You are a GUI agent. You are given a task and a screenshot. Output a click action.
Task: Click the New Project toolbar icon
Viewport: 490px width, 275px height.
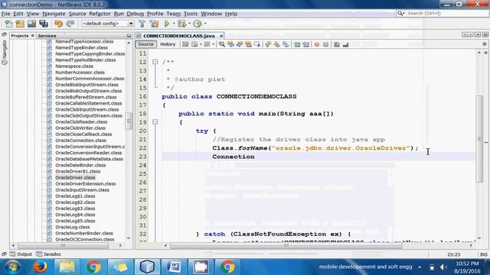pos(20,24)
